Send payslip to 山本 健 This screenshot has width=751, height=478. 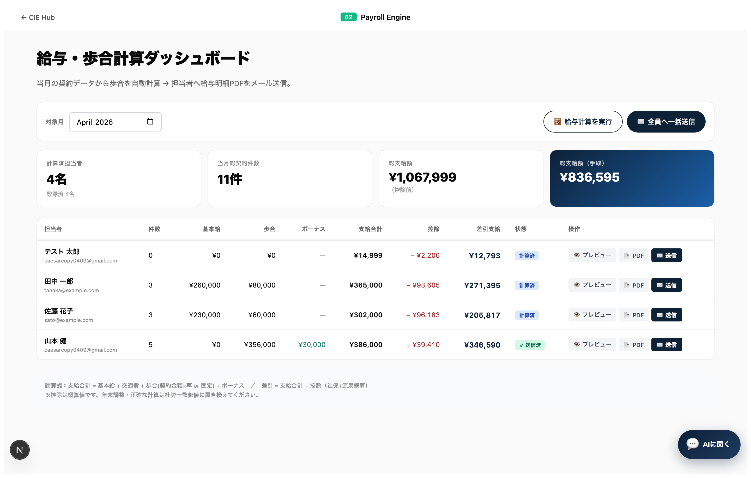click(667, 344)
